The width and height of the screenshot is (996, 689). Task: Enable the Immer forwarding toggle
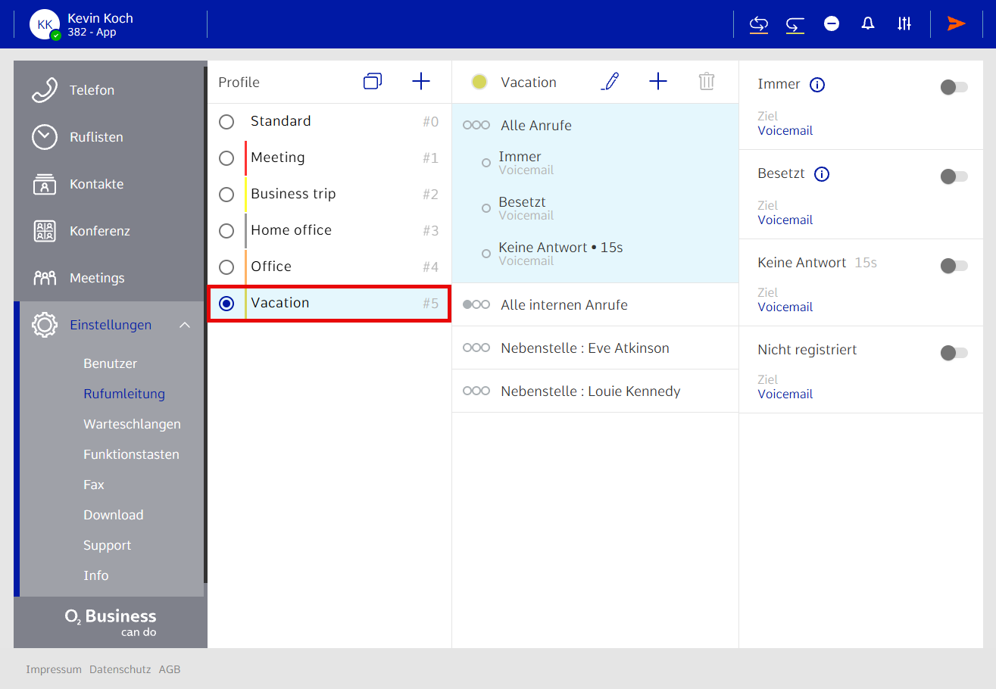(x=954, y=88)
